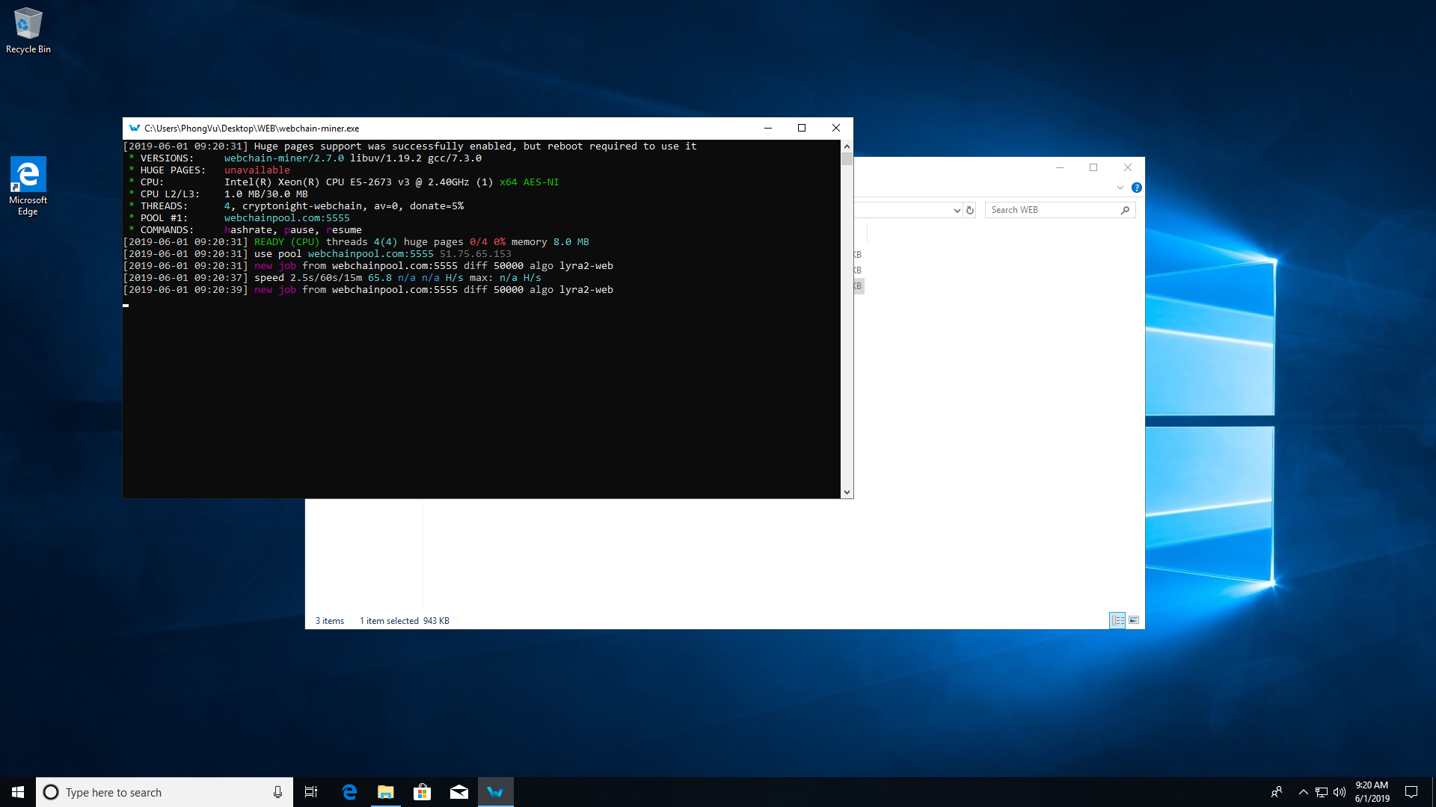Close the File Explorer window
The height and width of the screenshot is (807, 1436).
tap(1128, 167)
